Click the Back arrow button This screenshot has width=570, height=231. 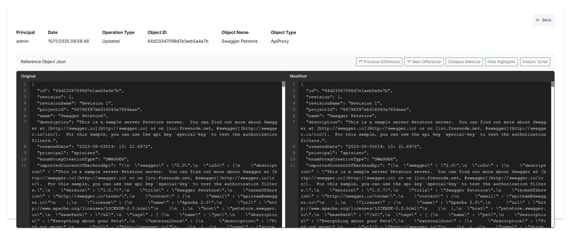(544, 20)
